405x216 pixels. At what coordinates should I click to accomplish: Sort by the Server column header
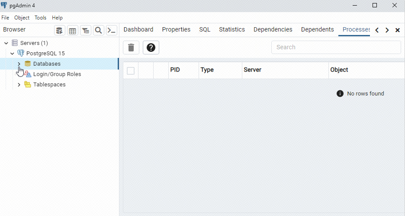point(286,70)
